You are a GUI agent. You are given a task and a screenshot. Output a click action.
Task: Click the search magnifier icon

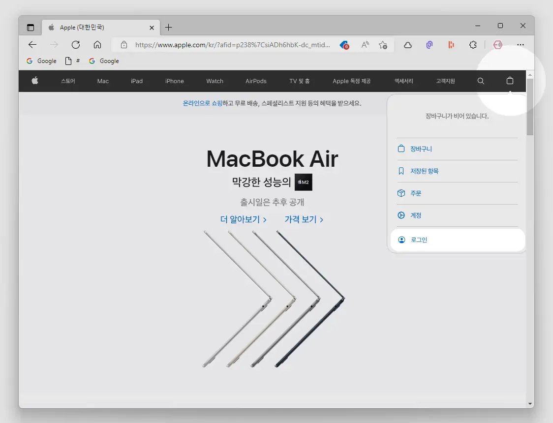481,81
